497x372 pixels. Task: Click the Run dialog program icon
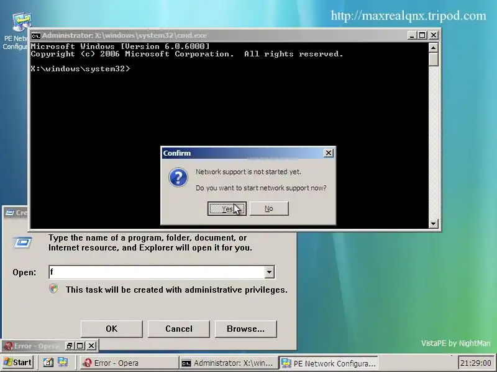22,243
